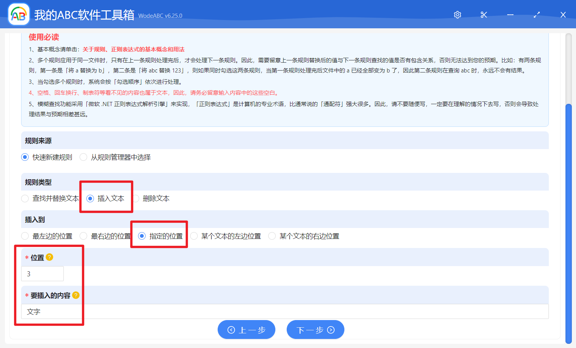Click inside the 位置 number input field
576x348 pixels.
pos(42,274)
